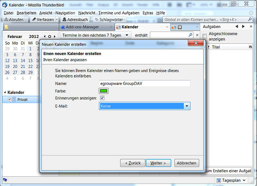Close the Add-ons-Manager tab
257x186 pixels.
[111, 27]
